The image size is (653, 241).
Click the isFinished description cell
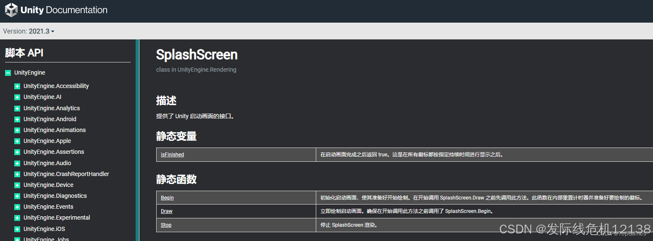pos(485,155)
